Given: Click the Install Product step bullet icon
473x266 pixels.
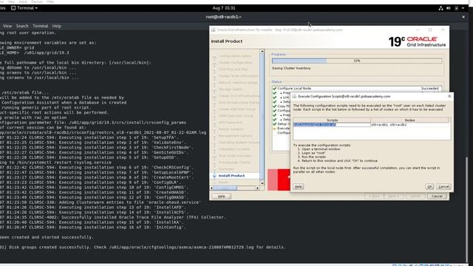Looking at the screenshot, I should [x=214, y=176].
